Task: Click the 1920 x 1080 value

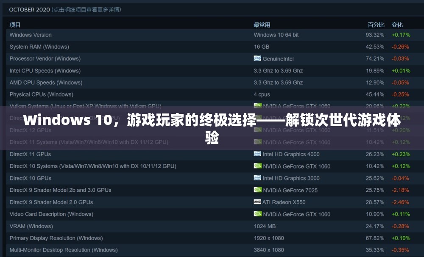Action: pyautogui.click(x=269, y=238)
